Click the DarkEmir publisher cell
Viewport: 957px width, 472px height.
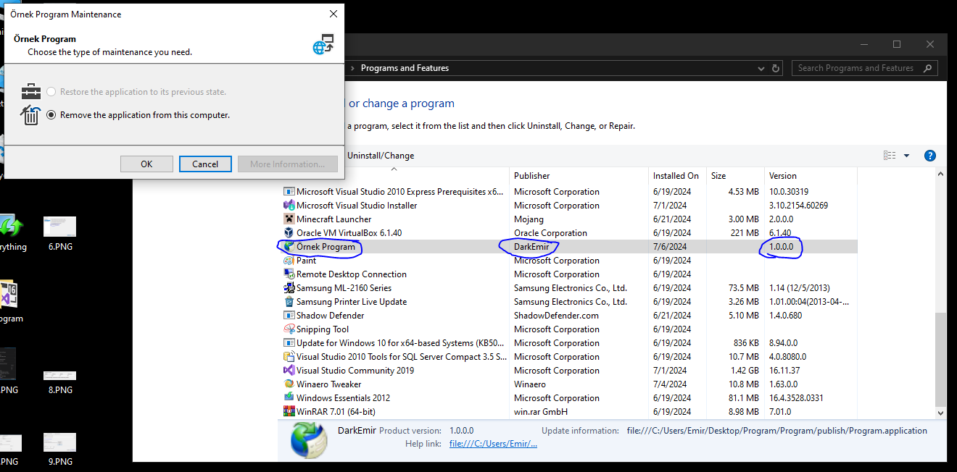(x=531, y=247)
